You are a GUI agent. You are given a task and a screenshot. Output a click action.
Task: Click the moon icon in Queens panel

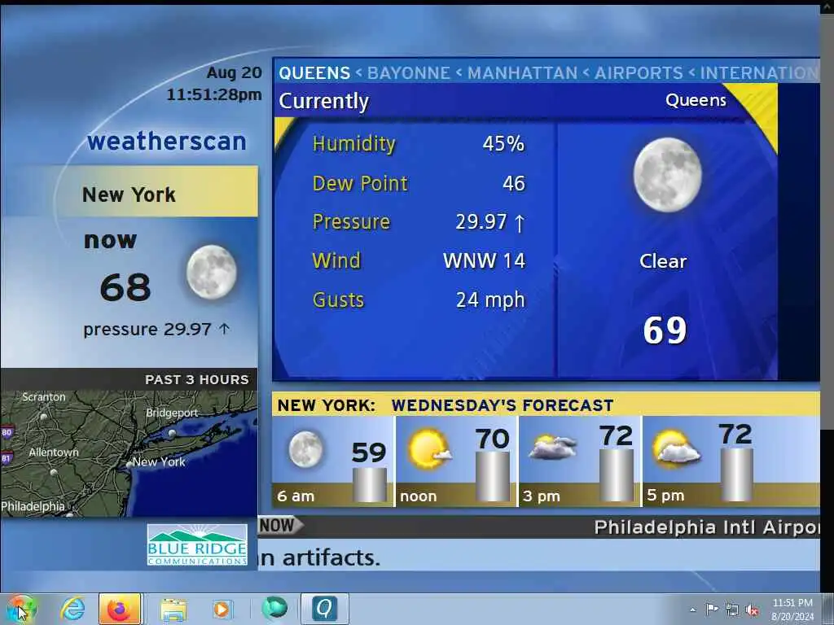(x=668, y=175)
